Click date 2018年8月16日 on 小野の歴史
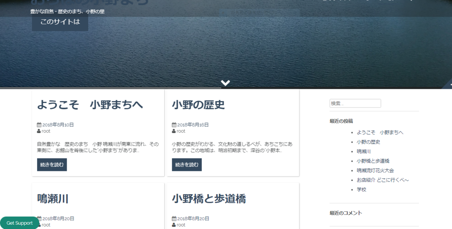The image size is (452, 229). tap(193, 125)
